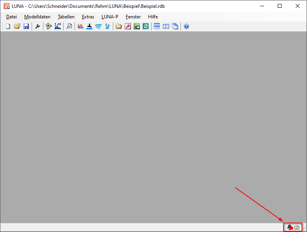Open a file with the folder icon
Viewport: 307px width, 232px height.
click(17, 26)
